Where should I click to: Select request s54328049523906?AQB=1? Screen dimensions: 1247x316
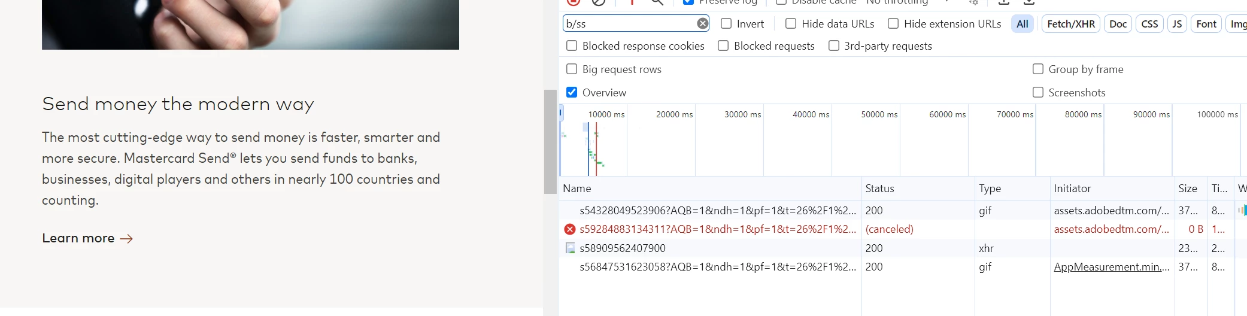718,211
